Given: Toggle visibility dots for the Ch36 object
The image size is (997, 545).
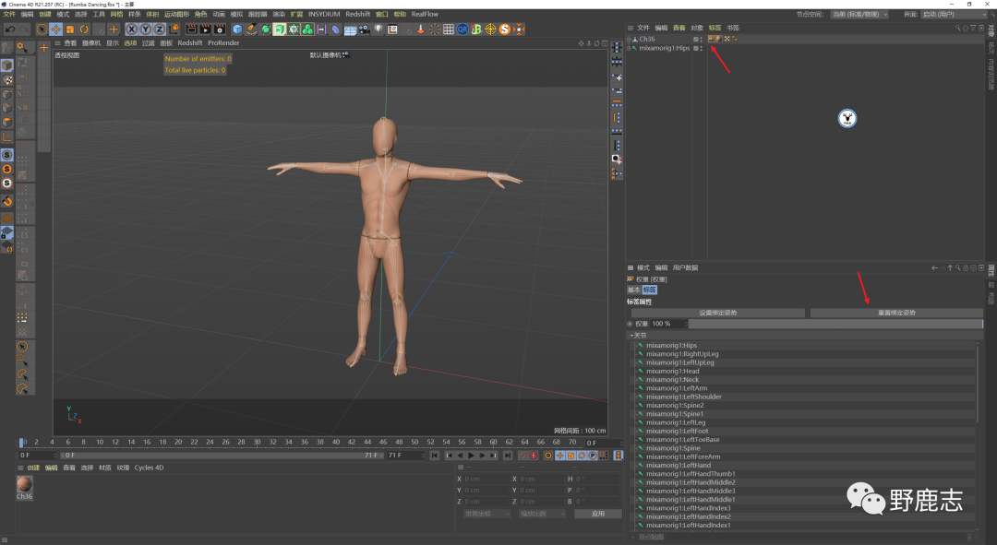Looking at the screenshot, I should 702,39.
